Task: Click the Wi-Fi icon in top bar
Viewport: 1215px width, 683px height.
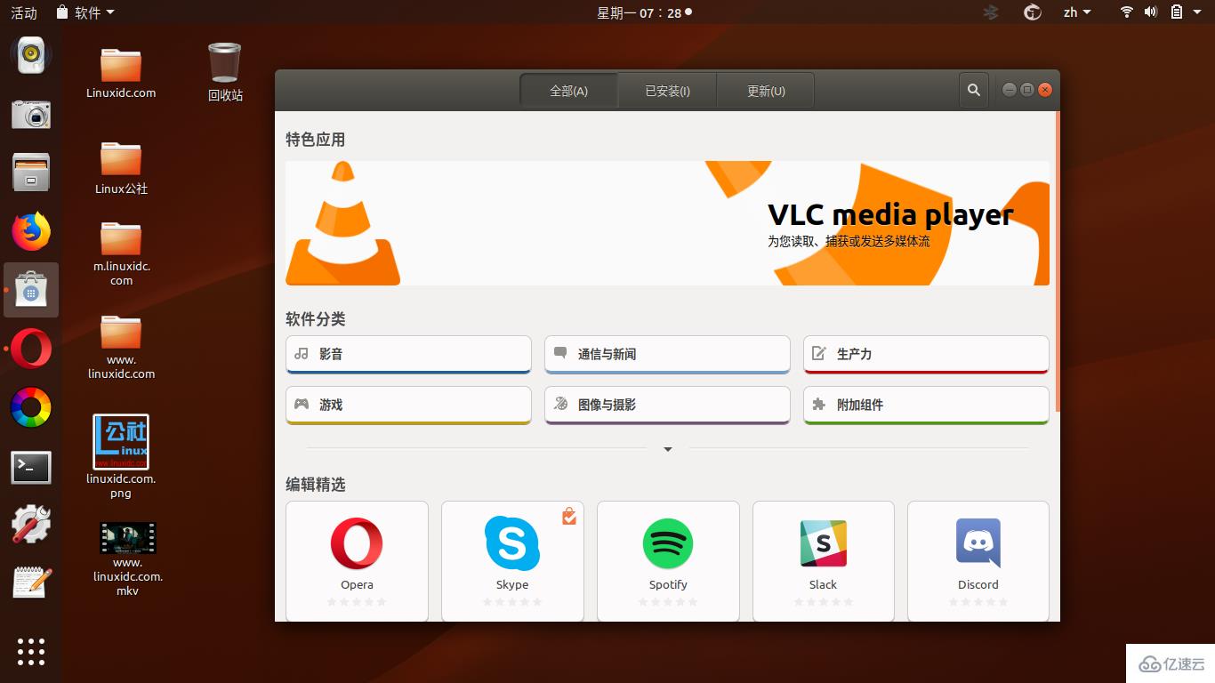Action: coord(1126,12)
